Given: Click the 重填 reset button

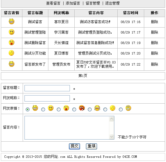Looking at the screenshot, I should (x=91, y=146).
